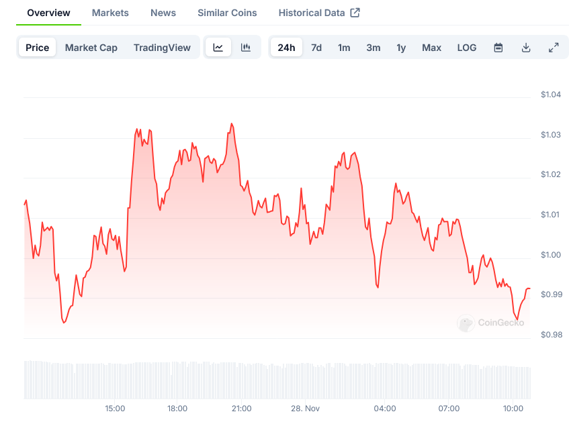This screenshot has height=424, width=569.
Task: Set the time range to 7d
Action: (x=316, y=48)
